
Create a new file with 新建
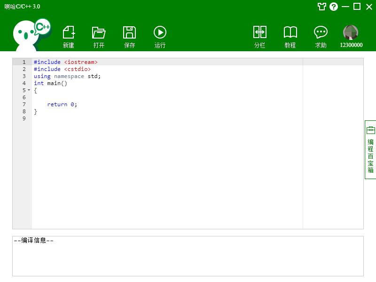[x=69, y=37]
